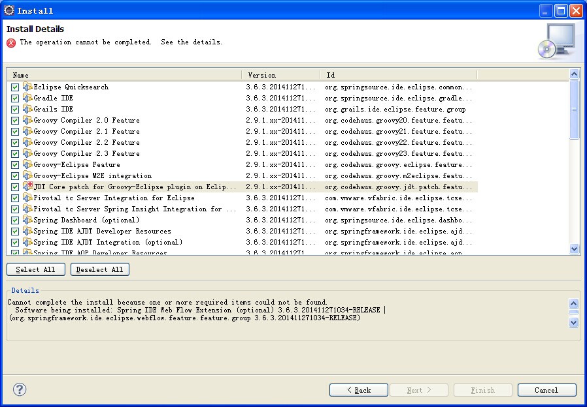Screen dimensions: 587x407
Task: Click the Gradle IDE feature icon
Action: (x=27, y=98)
